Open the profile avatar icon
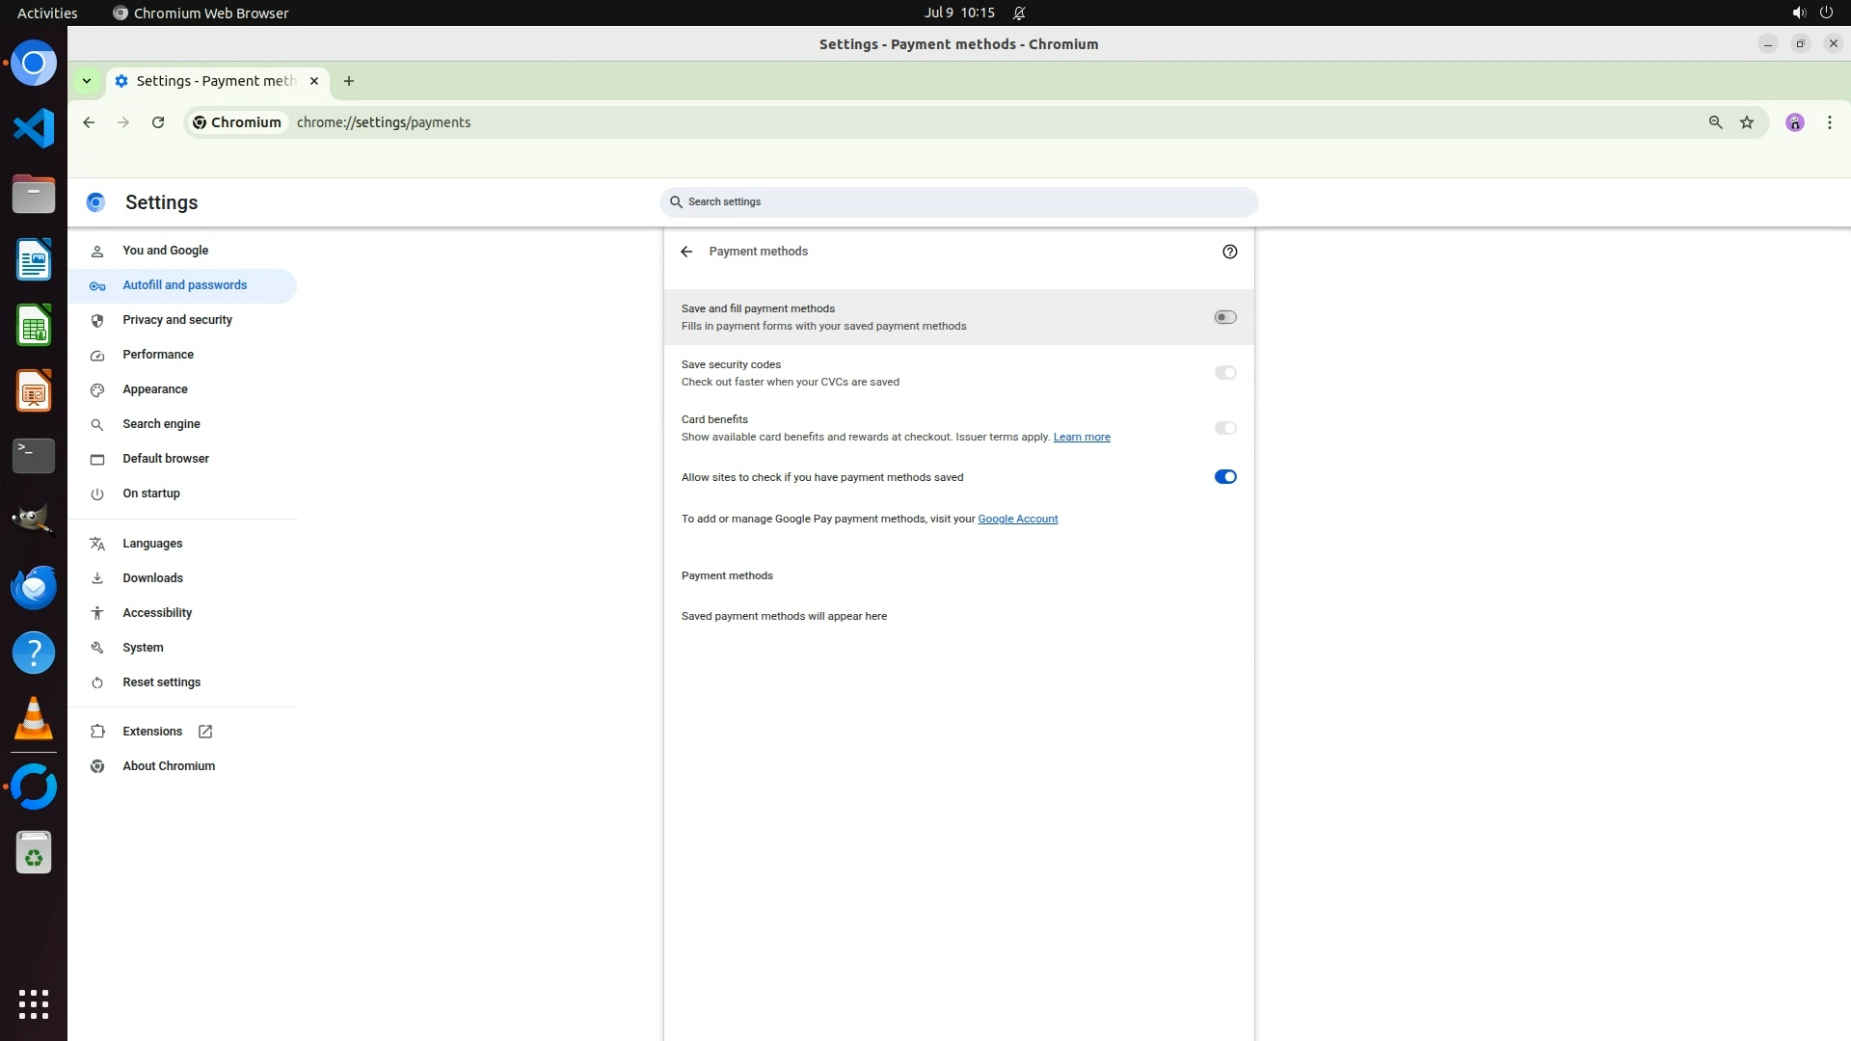 (x=1794, y=122)
